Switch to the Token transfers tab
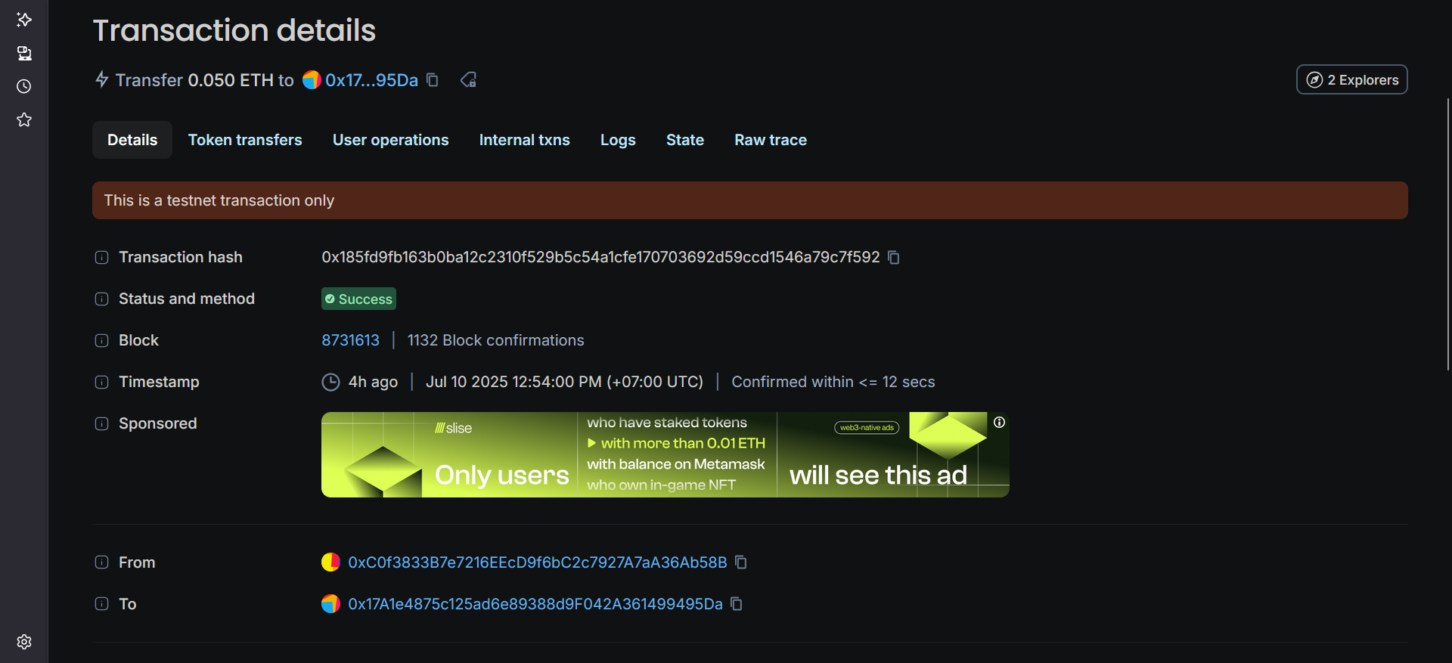 (245, 140)
